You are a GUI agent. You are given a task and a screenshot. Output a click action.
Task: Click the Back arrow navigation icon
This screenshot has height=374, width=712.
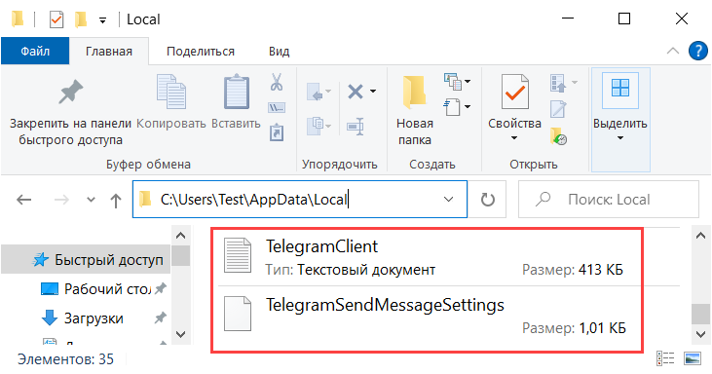point(24,200)
